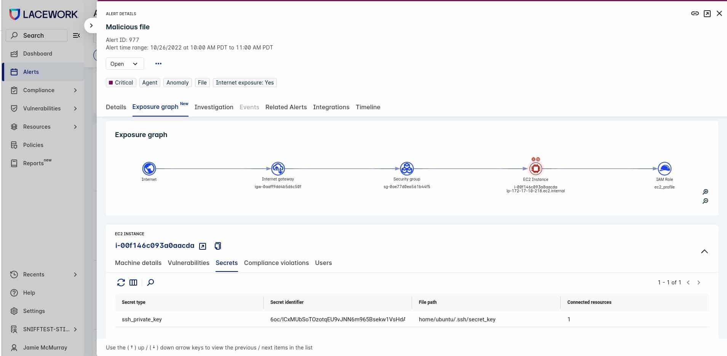The width and height of the screenshot is (727, 356).
Task: Copy the alert link using chain icon
Action: (x=695, y=14)
